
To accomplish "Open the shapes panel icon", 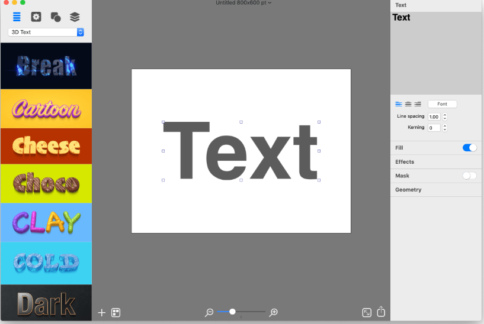I will pos(56,17).
